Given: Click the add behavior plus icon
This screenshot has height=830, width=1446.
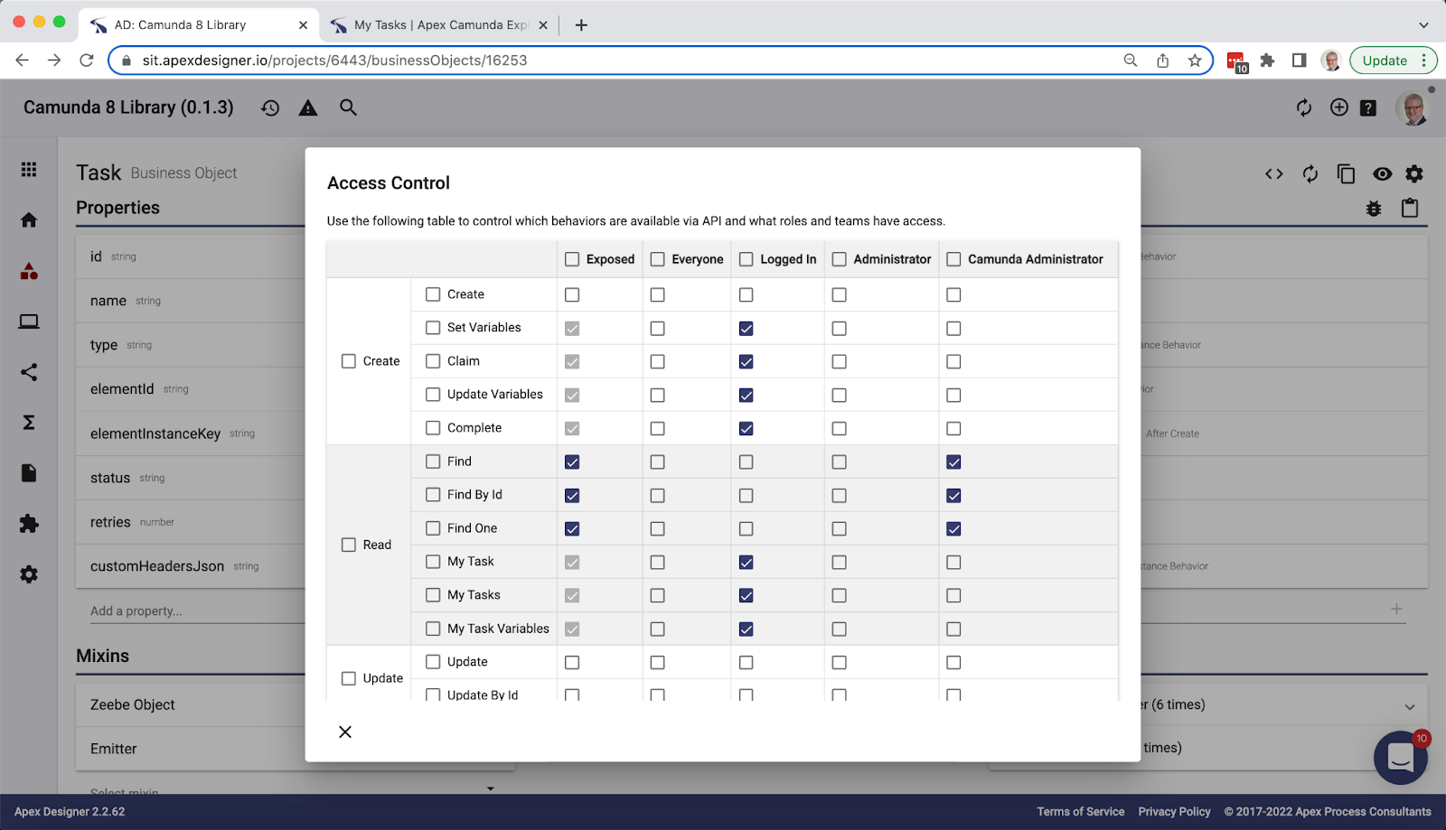Looking at the screenshot, I should pyautogui.click(x=1396, y=609).
